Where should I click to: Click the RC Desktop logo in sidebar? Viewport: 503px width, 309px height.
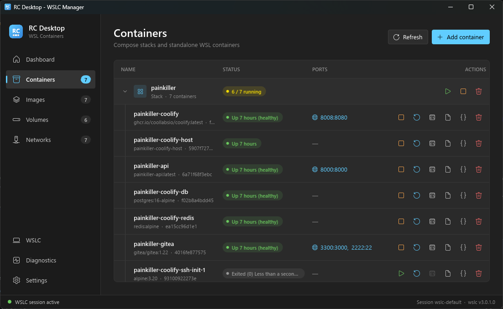(x=16, y=31)
